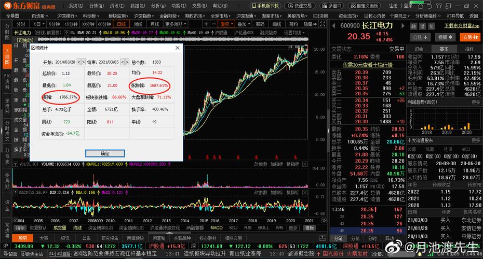Click the 东方财富 logo
The image size is (483, 259).
click(30, 6)
